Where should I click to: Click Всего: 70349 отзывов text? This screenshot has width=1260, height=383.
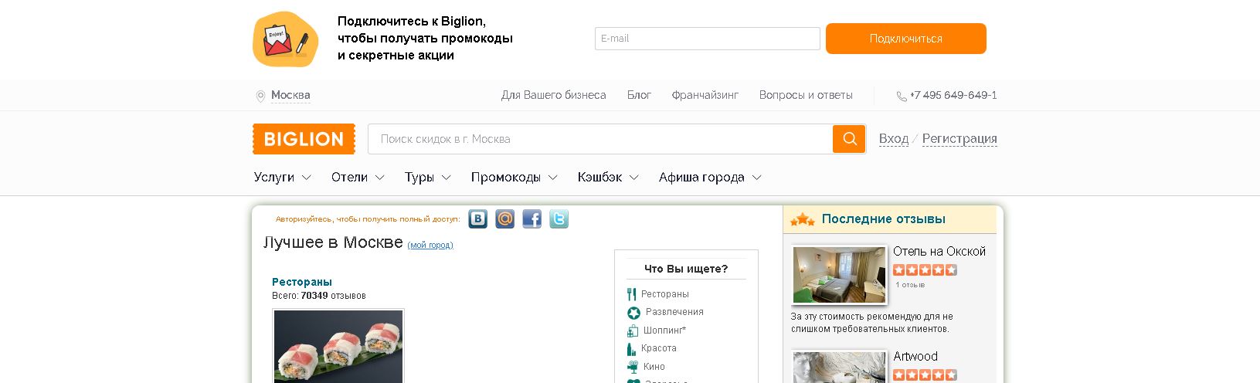coord(319,296)
